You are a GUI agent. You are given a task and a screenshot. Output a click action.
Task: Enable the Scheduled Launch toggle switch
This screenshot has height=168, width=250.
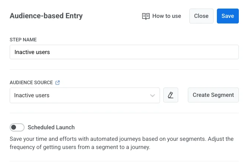click(x=17, y=127)
